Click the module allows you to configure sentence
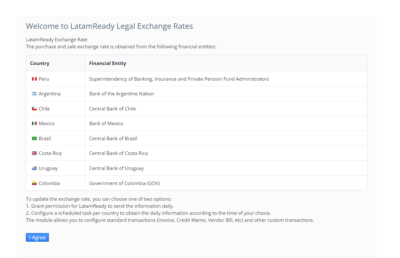The height and width of the screenshot is (258, 400). pos(170,220)
